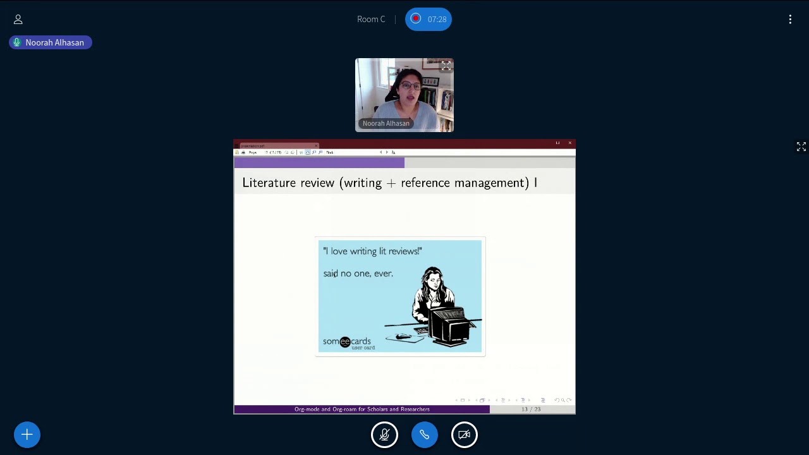The height and width of the screenshot is (455, 809).
Task: Open the blue plus Actions menu
Action: click(27, 435)
